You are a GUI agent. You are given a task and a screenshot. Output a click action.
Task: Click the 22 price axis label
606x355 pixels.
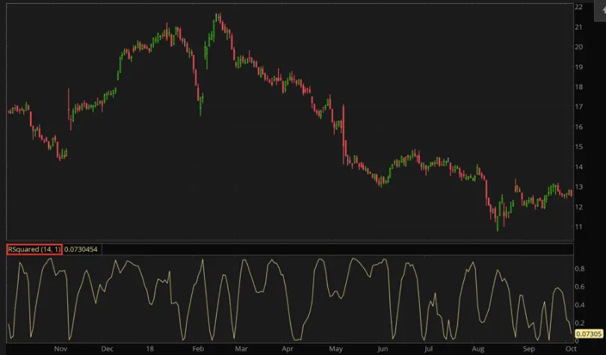tap(578, 7)
